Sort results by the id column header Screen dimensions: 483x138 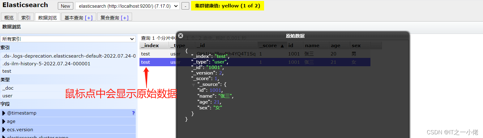coord(295,46)
